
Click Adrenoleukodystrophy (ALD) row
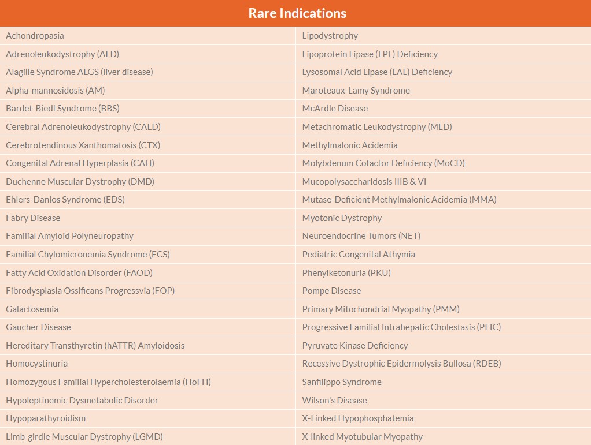(62, 54)
